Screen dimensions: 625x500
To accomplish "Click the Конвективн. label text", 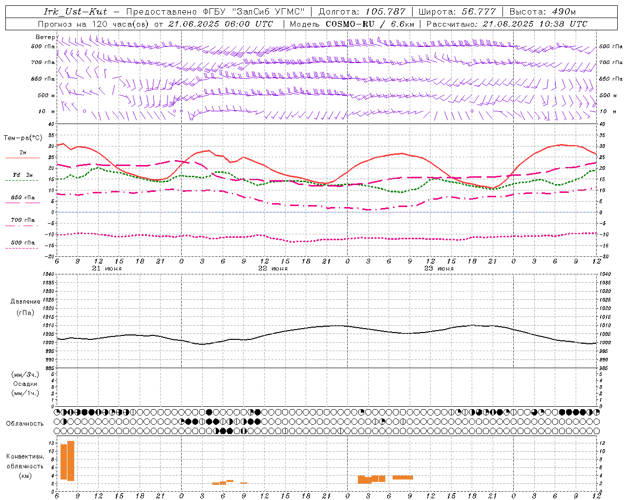I will (25, 457).
